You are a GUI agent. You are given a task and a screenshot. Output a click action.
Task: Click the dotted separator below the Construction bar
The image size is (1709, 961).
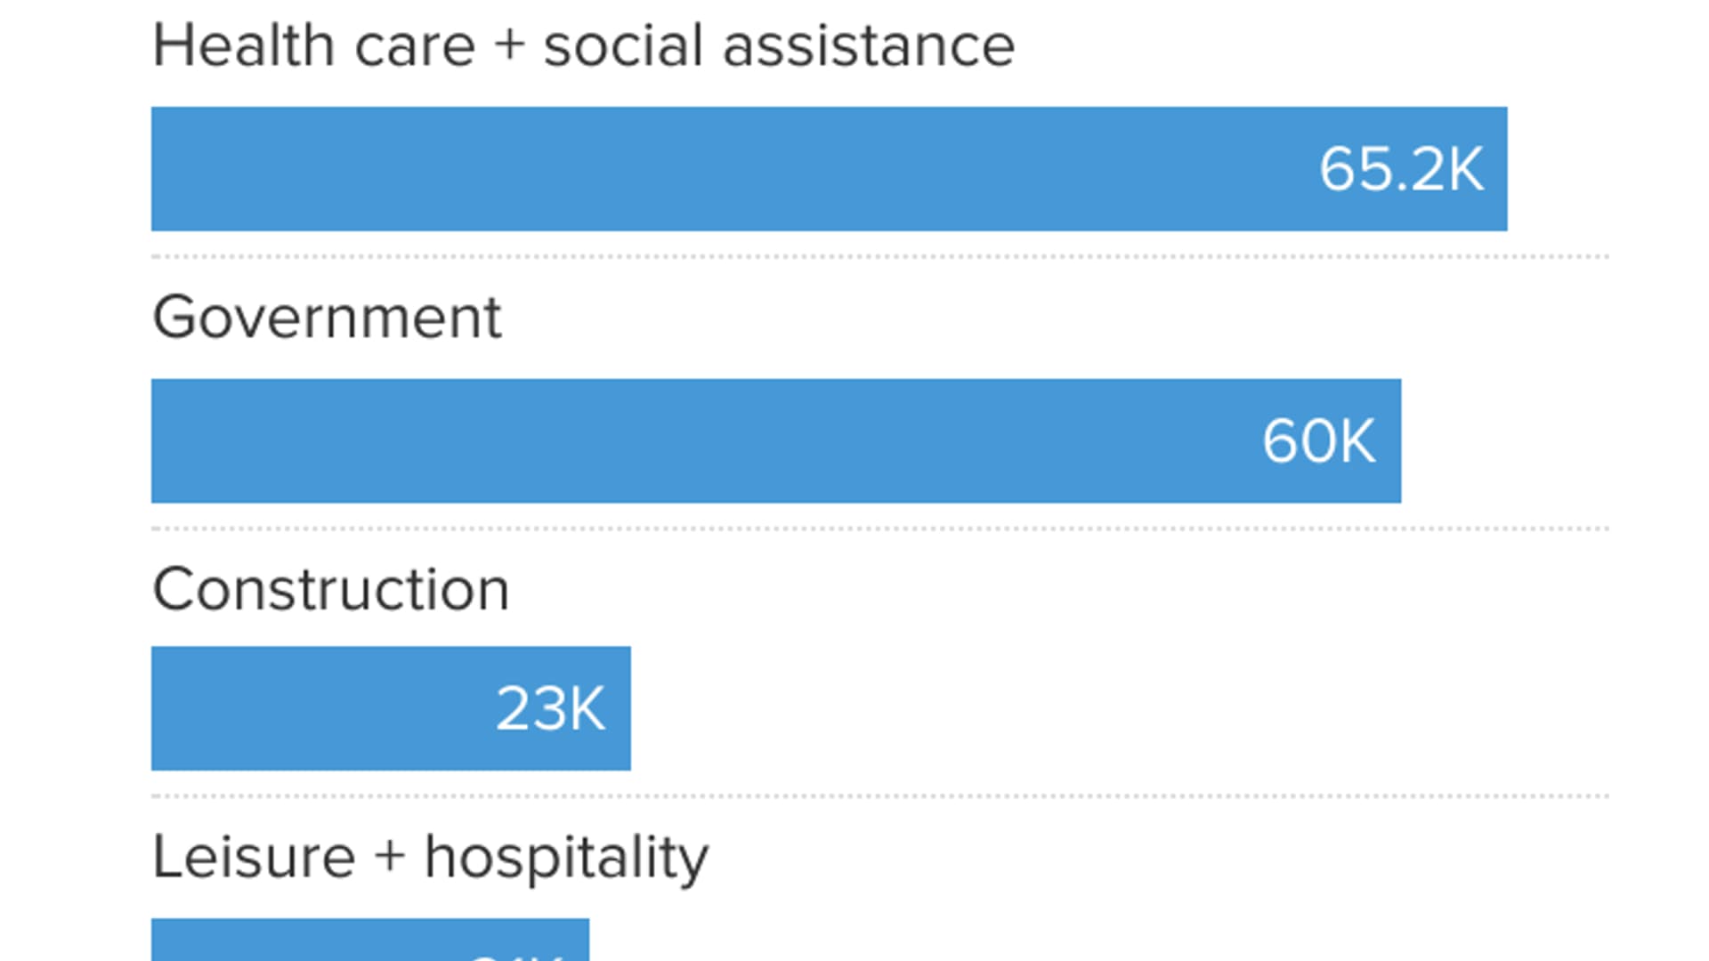click(x=879, y=796)
